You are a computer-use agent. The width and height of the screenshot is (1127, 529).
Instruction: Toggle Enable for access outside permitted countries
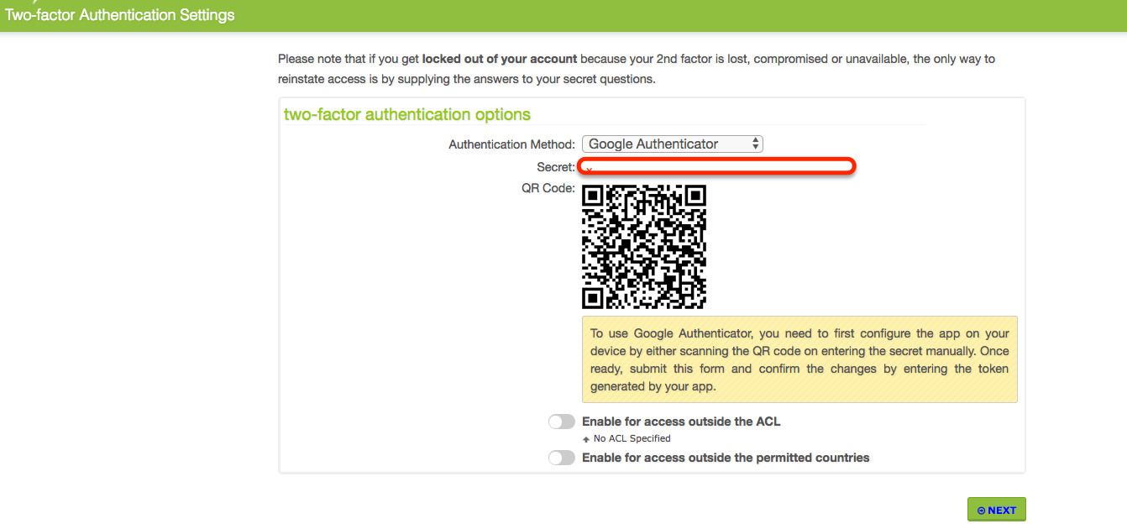562,458
